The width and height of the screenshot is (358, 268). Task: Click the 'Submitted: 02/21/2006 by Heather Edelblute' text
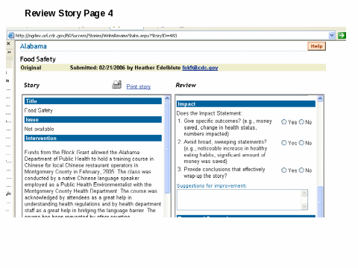coord(125,68)
